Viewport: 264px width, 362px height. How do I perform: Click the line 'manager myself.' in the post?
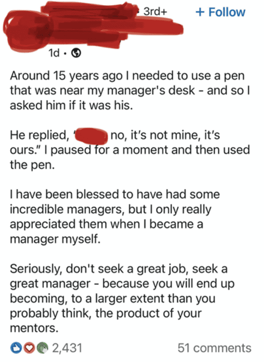pyautogui.click(x=55, y=239)
